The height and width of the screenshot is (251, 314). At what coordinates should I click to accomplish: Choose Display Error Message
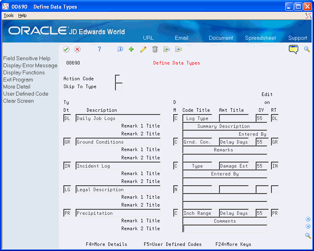point(30,65)
